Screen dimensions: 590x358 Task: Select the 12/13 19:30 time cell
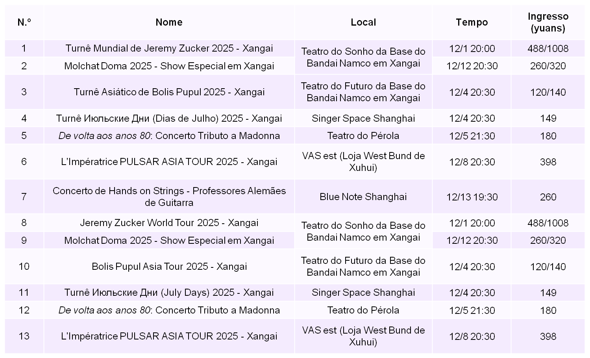coord(472,197)
